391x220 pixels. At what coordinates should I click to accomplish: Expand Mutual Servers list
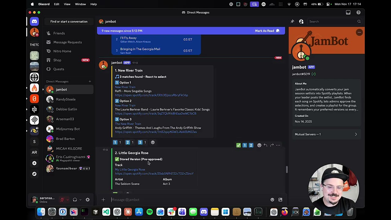click(326, 134)
